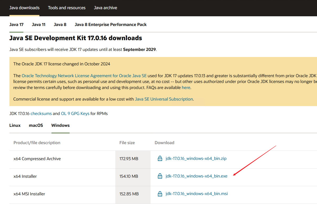This screenshot has width=317, height=209.
Task: Open the Java SE Universal Subscription link
Action: (164, 99)
